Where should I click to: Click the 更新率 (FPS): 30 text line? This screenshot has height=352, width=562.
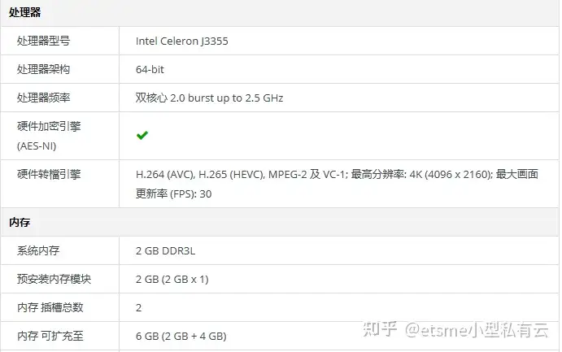coord(173,193)
